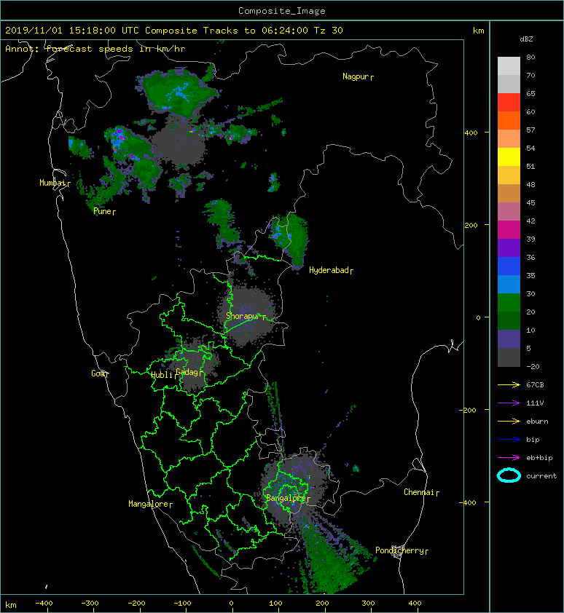
Task: Select the dusty pink dBZ swatch
Action: 509,212
